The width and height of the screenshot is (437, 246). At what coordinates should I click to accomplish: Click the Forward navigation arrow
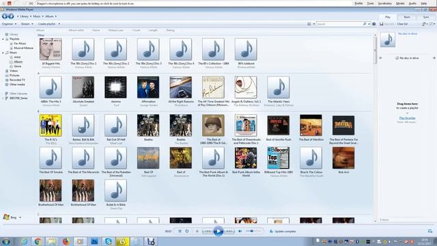[11, 16]
